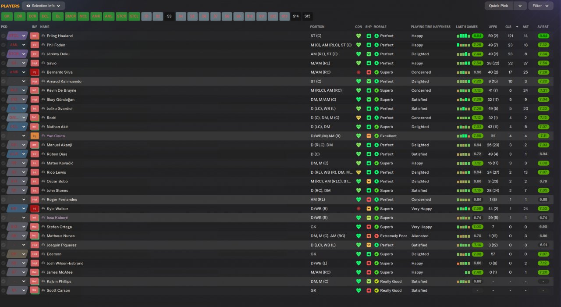Click Yan Couto's orange sharpness icon
Viewport: 561px width, 307px height.
[x=369, y=136]
